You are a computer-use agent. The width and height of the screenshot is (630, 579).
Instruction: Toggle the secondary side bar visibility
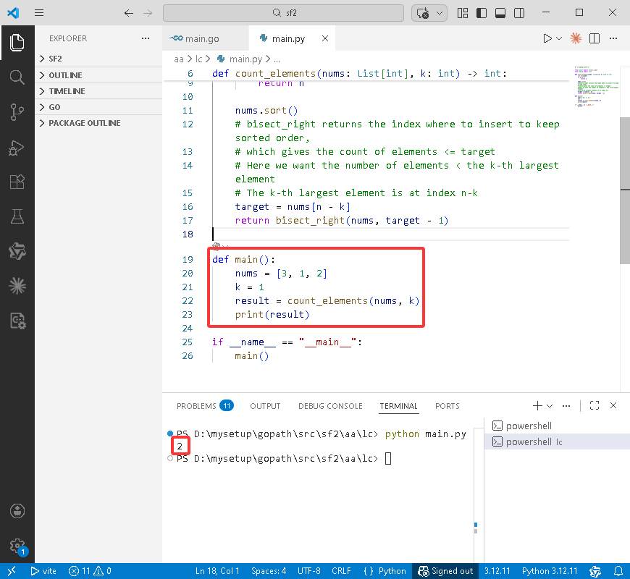pyautogui.click(x=519, y=13)
